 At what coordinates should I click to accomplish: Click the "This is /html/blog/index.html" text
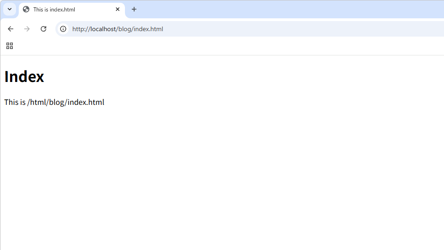[54, 102]
